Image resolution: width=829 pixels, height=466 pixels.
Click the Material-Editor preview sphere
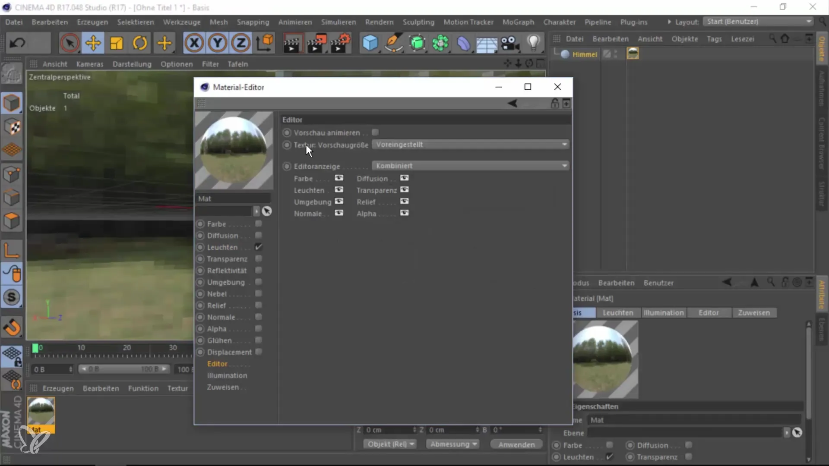pos(234,151)
